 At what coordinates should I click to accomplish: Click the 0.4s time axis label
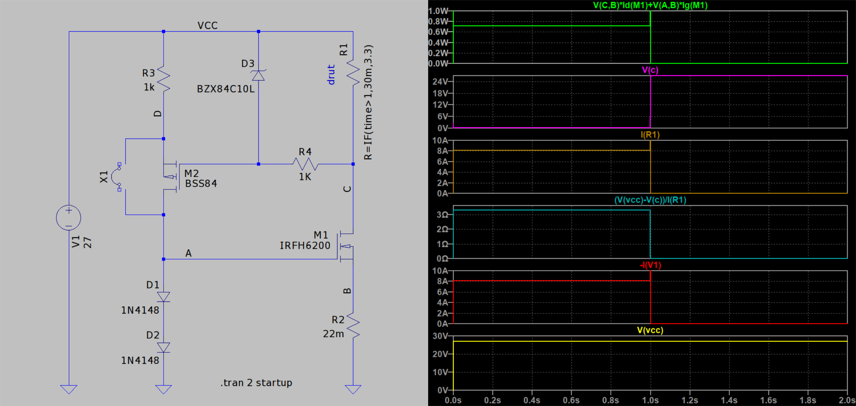pyautogui.click(x=532, y=400)
